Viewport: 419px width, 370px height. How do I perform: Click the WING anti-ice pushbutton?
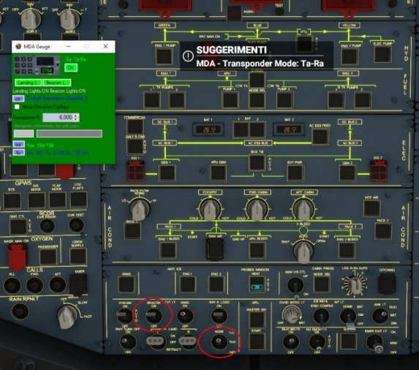click(127, 284)
